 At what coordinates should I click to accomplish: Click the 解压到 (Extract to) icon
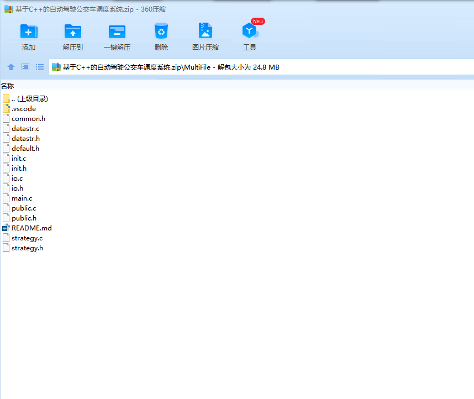click(73, 32)
